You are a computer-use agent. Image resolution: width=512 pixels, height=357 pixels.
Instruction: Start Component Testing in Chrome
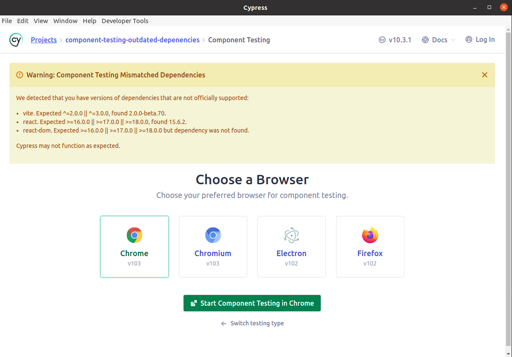[252, 303]
